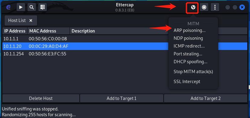
Task: Click the Delete Host button
Action: (x=41, y=98)
